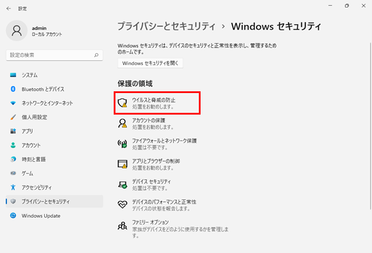Click the globe clock icon for 時刻と言語
Image resolution: width=372 pixels, height=253 pixels.
point(13,159)
